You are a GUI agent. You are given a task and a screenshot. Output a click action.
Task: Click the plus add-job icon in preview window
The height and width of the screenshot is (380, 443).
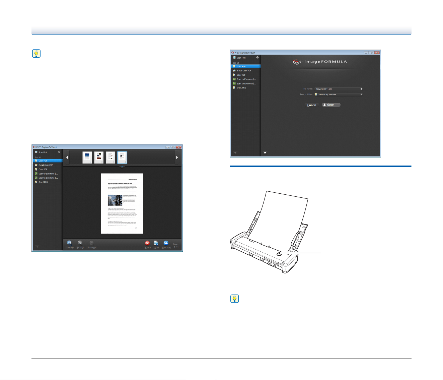pyautogui.click(x=37, y=247)
